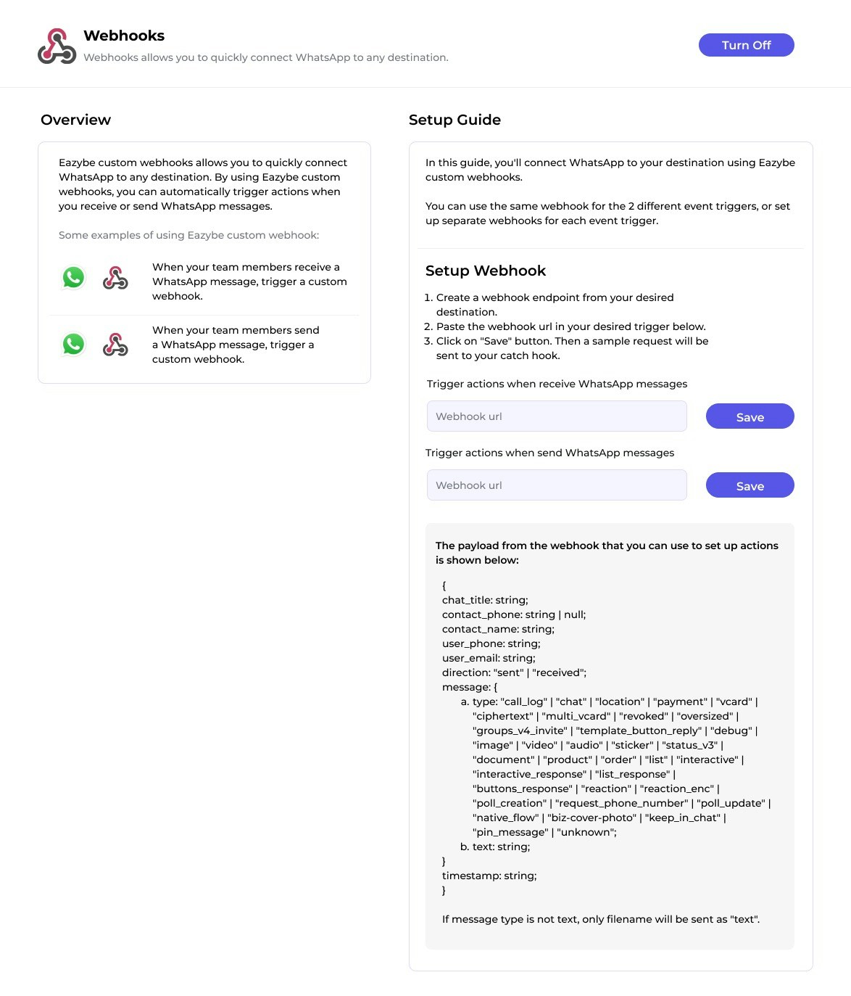Image resolution: width=851 pixels, height=996 pixels.
Task: Select the Setup Guide section heading
Action: pos(454,120)
